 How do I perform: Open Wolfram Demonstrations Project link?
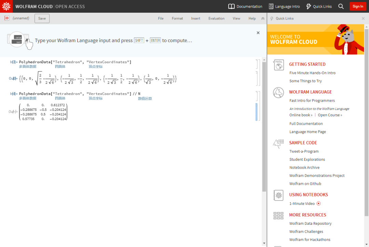(x=317, y=175)
